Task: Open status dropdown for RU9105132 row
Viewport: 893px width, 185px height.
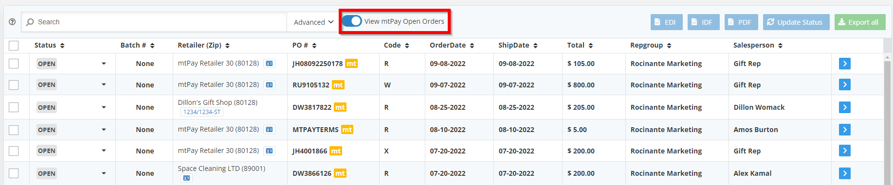Action: 104,85
